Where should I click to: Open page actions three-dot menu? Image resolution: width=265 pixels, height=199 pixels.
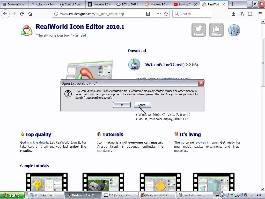tap(159, 14)
